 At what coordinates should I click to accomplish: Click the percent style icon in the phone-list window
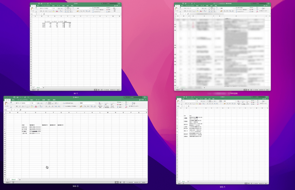point(85,106)
